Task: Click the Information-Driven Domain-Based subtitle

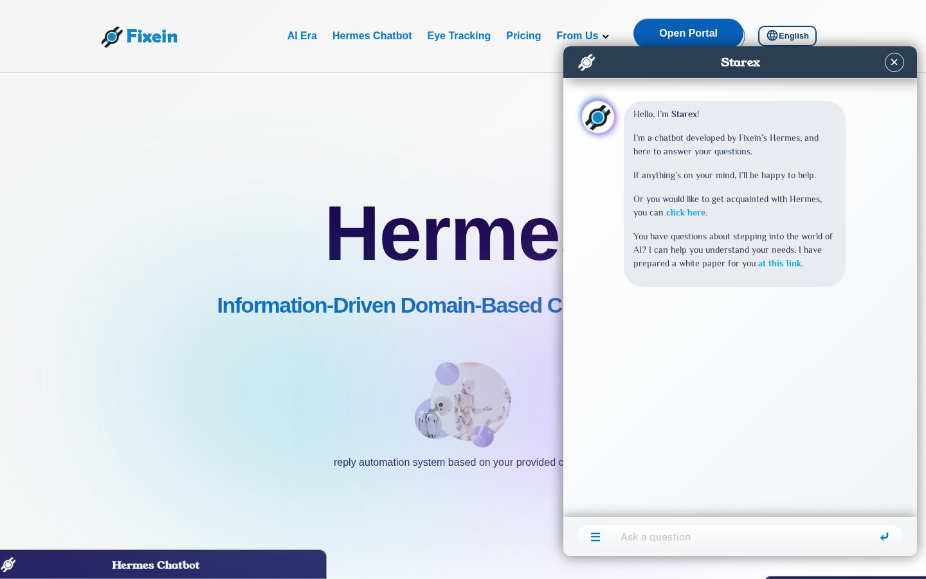Action: (x=390, y=306)
